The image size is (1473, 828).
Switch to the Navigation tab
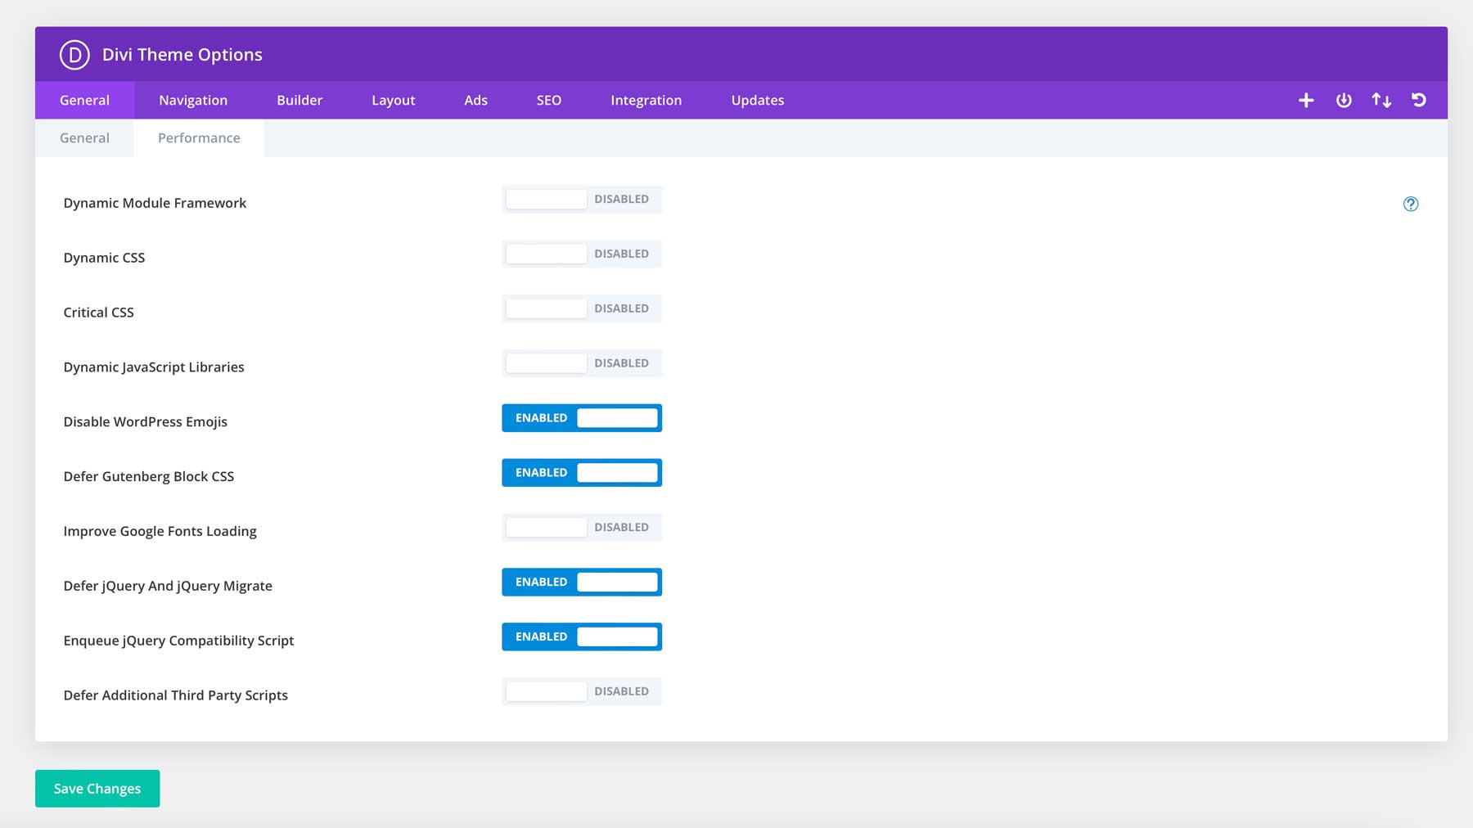point(192,100)
